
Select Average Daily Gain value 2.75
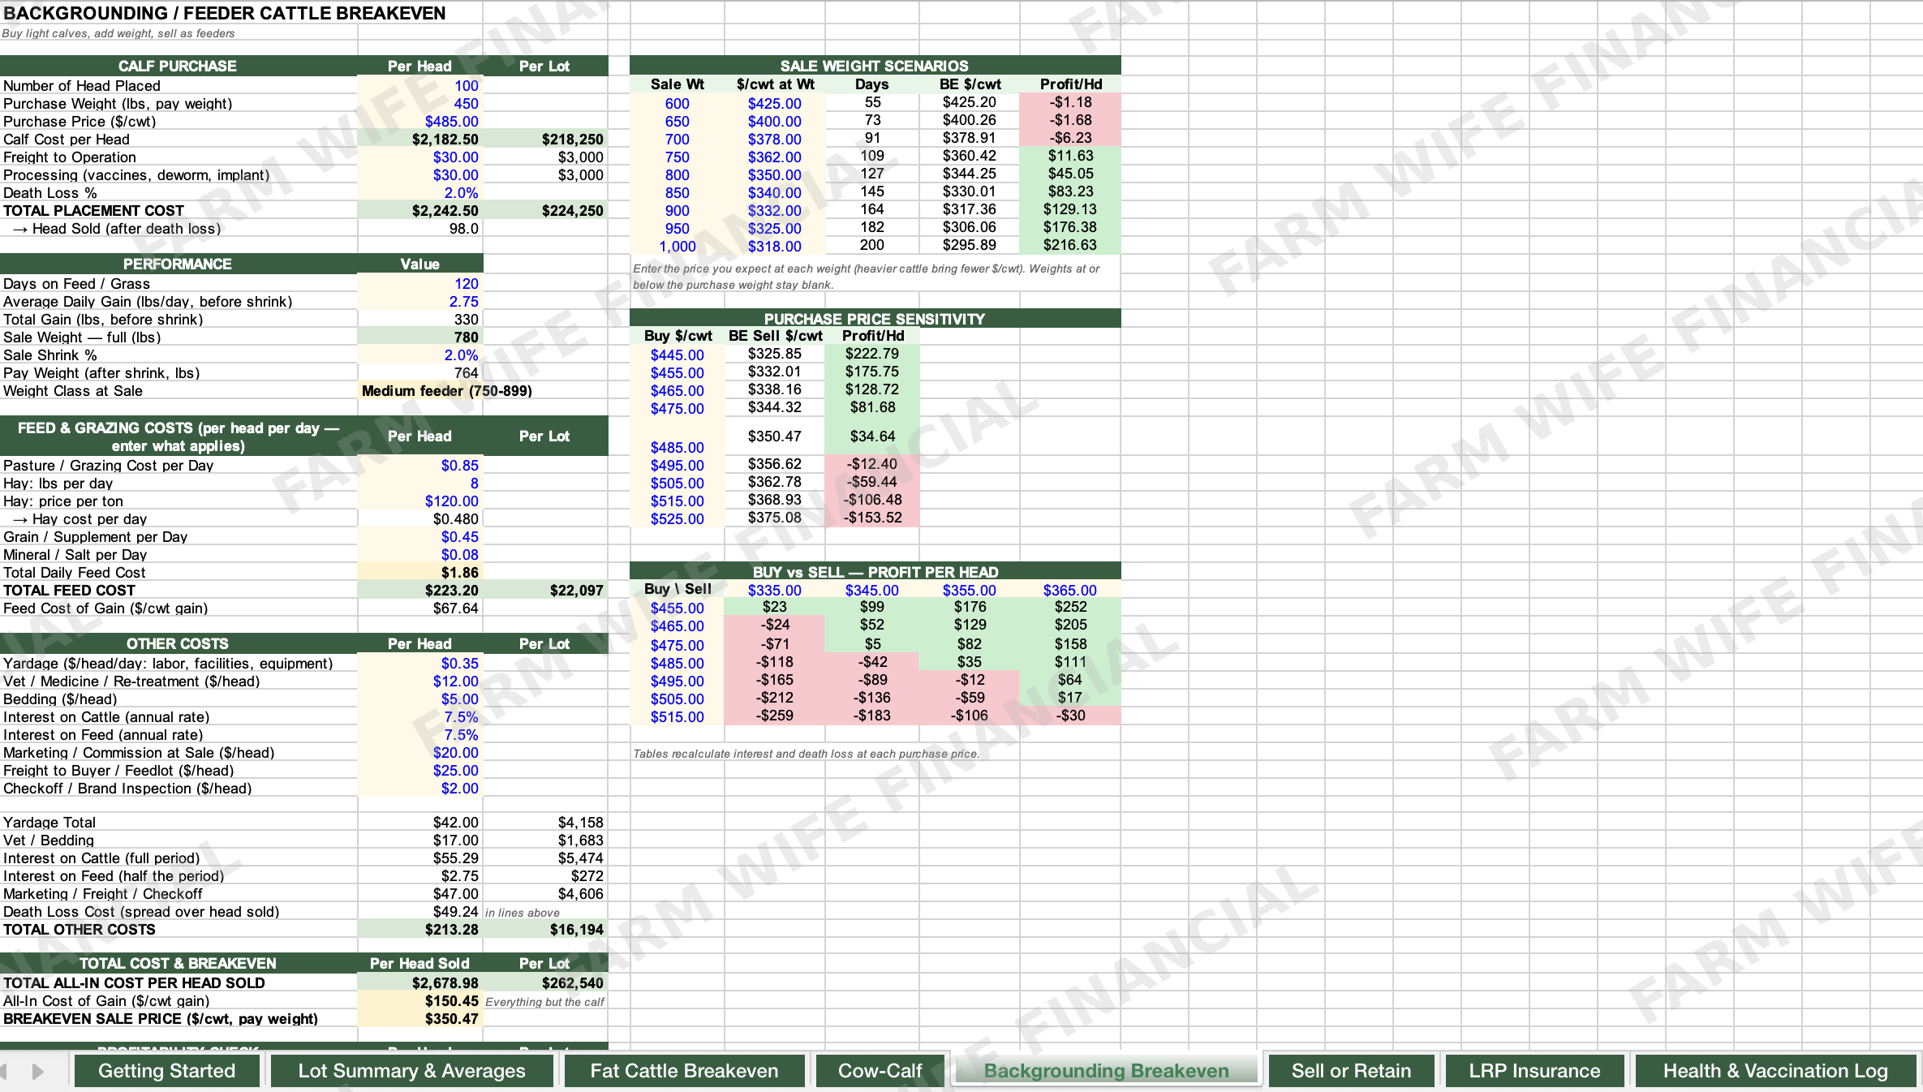click(420, 301)
